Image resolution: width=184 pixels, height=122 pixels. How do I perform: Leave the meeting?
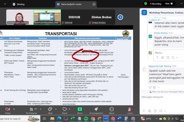tap(130, 110)
